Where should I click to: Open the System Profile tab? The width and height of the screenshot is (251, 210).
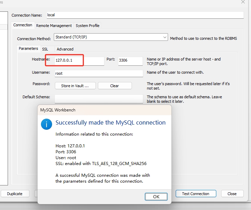coord(87,26)
